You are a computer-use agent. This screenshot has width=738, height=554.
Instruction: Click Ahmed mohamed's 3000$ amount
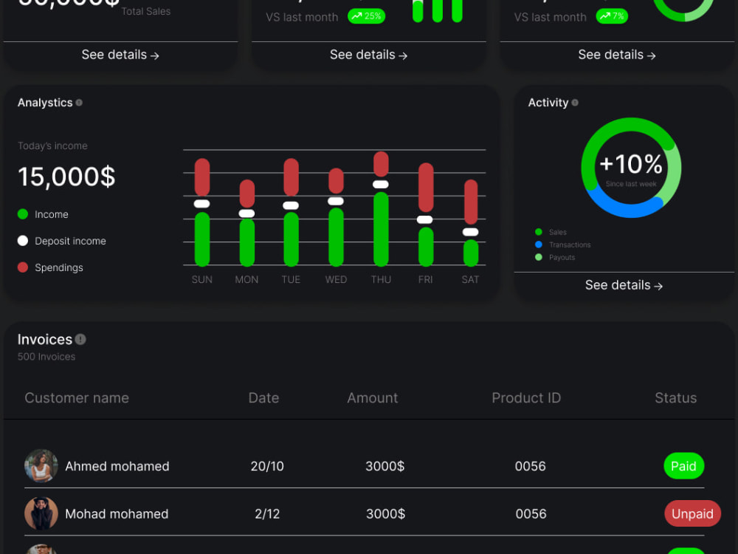(x=385, y=466)
